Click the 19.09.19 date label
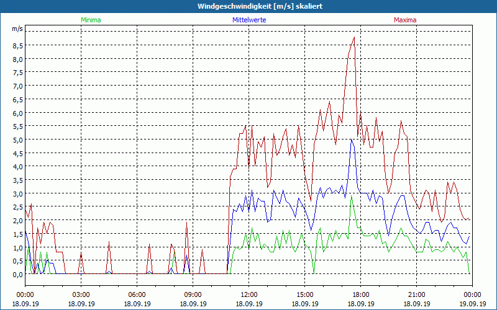497x310 pixels. tap(473, 304)
